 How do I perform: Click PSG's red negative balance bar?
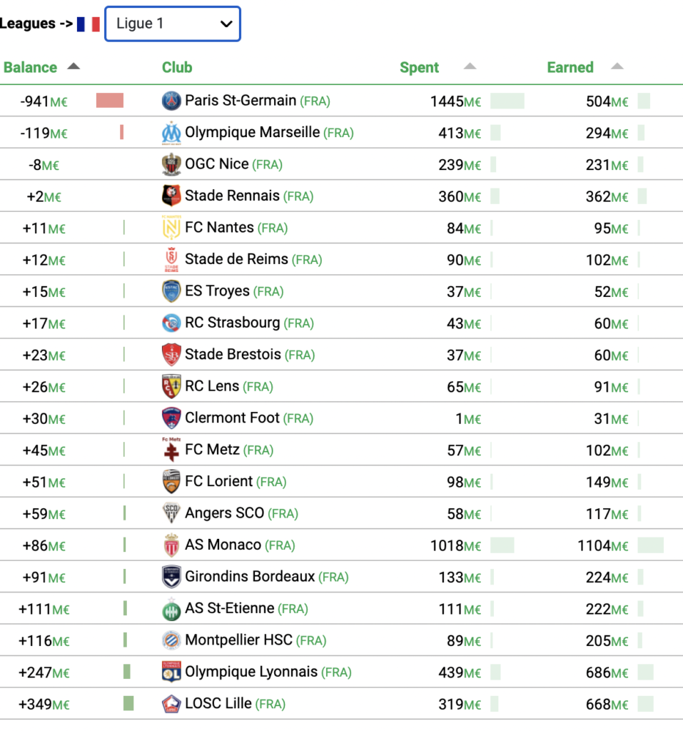(110, 101)
